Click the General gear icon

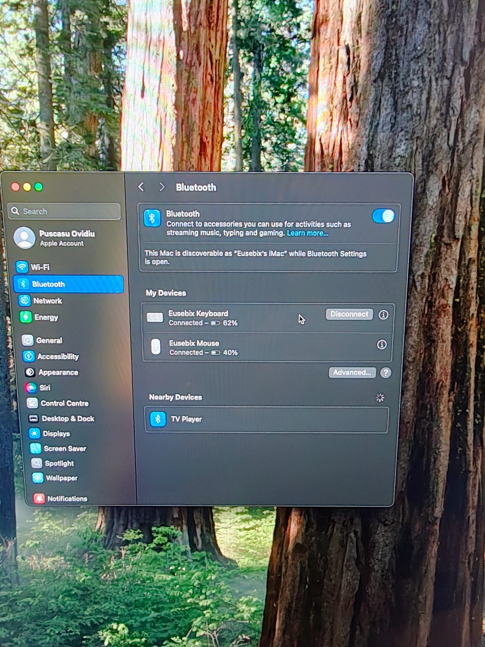coord(28,340)
